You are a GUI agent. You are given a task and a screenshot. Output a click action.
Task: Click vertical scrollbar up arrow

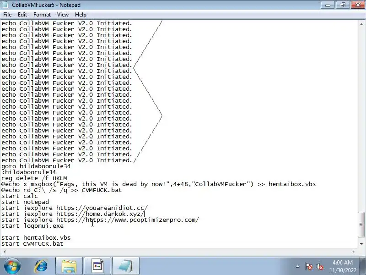(x=361, y=24)
